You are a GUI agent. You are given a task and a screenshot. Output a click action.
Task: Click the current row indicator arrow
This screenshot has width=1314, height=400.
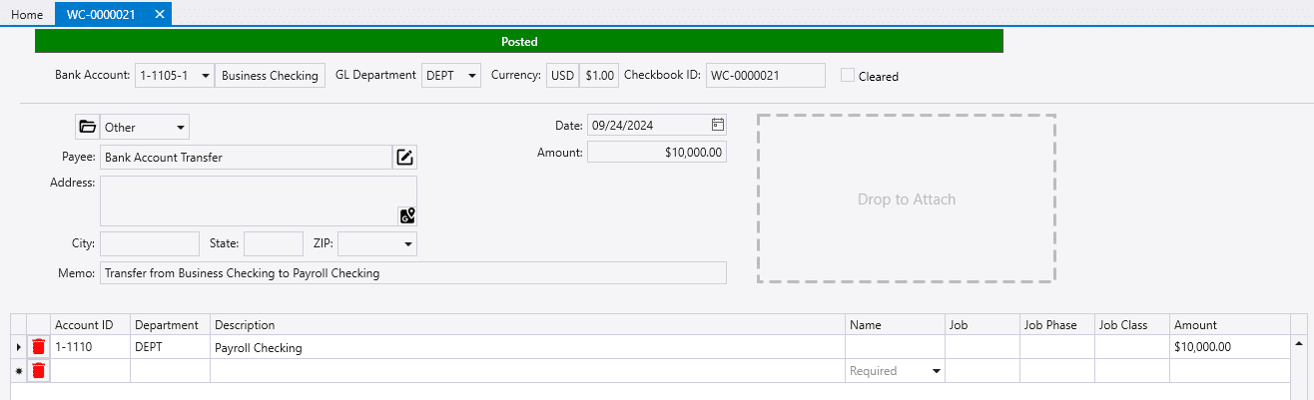point(19,347)
